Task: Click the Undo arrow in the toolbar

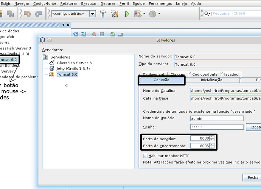Action: (x=27, y=14)
